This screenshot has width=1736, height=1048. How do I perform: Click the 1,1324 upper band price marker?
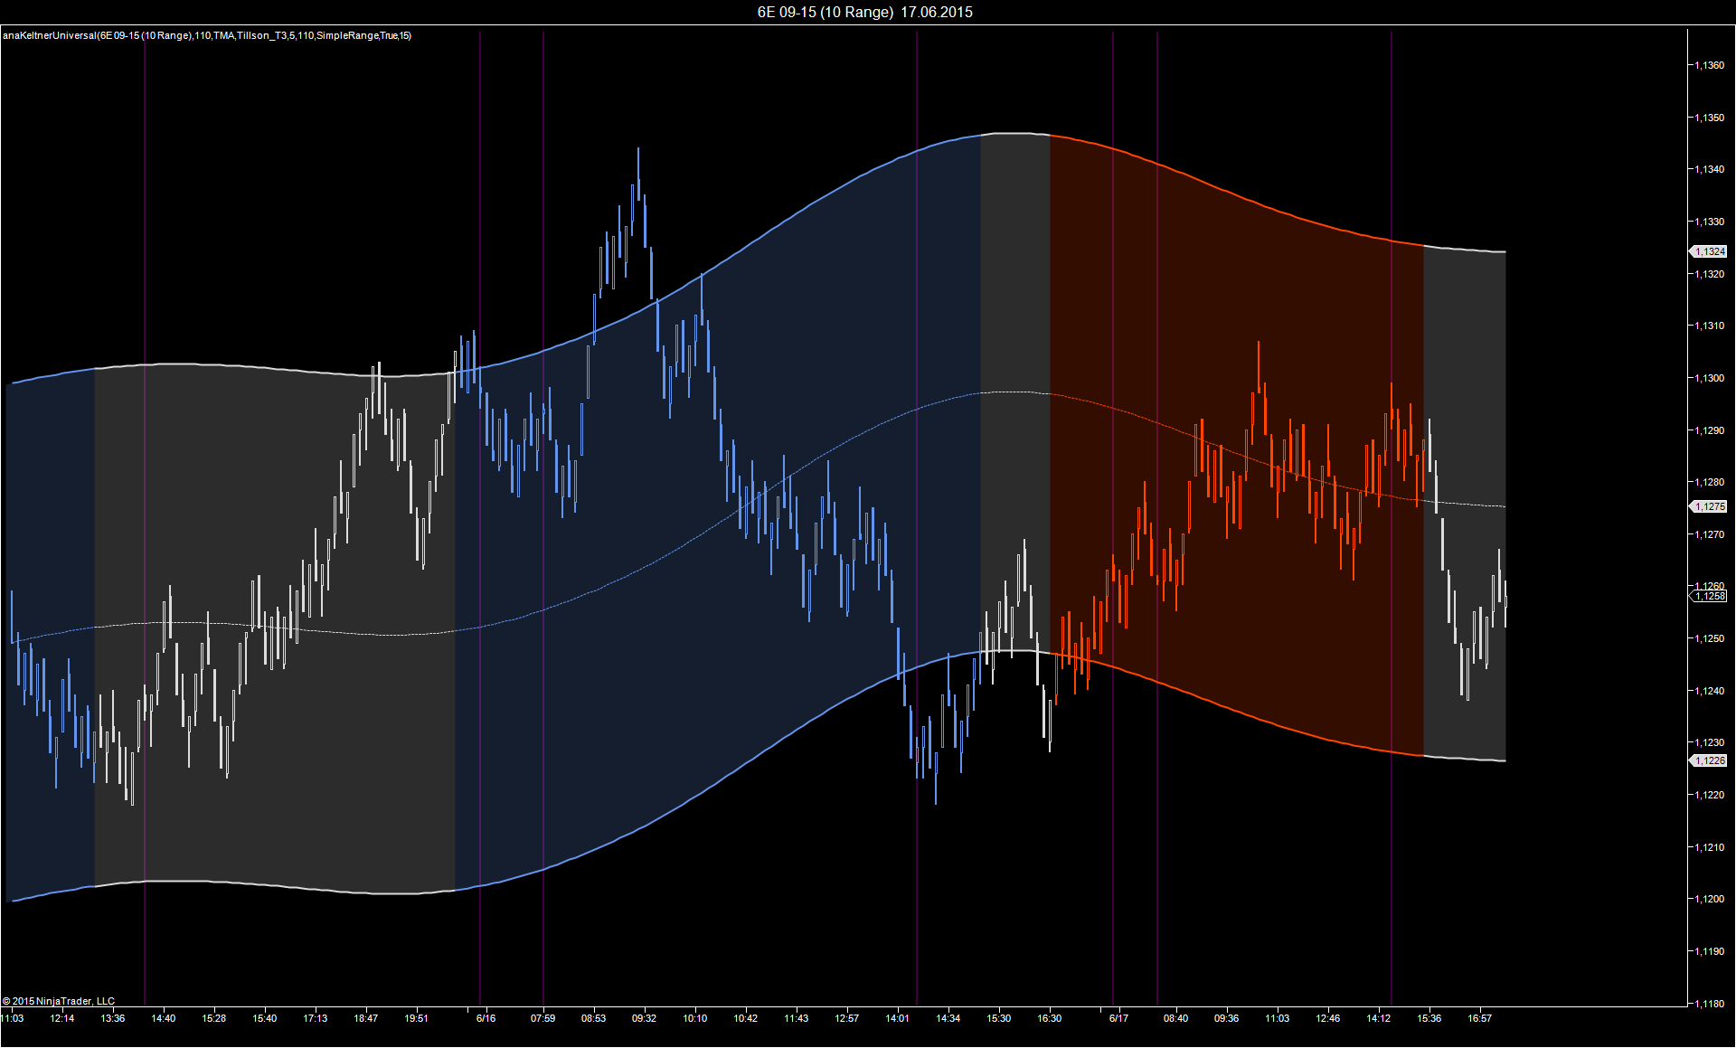click(1710, 251)
